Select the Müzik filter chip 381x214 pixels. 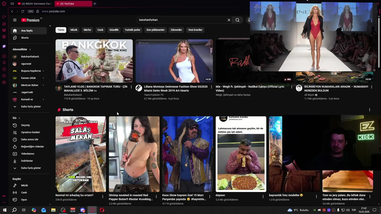pyautogui.click(x=74, y=30)
